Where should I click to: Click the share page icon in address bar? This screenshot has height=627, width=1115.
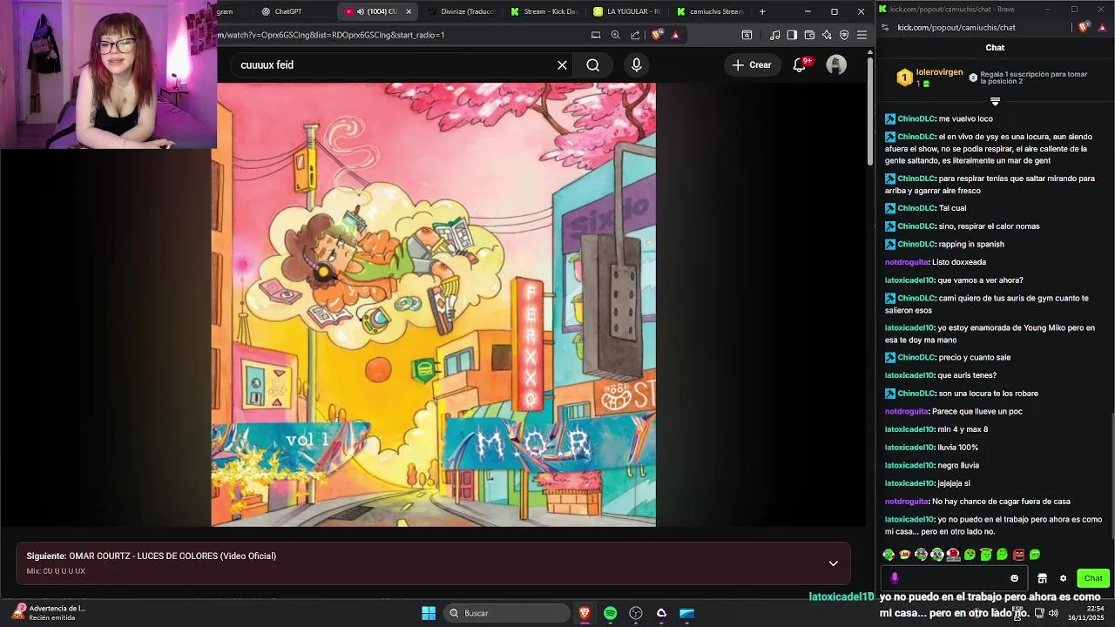click(x=635, y=35)
